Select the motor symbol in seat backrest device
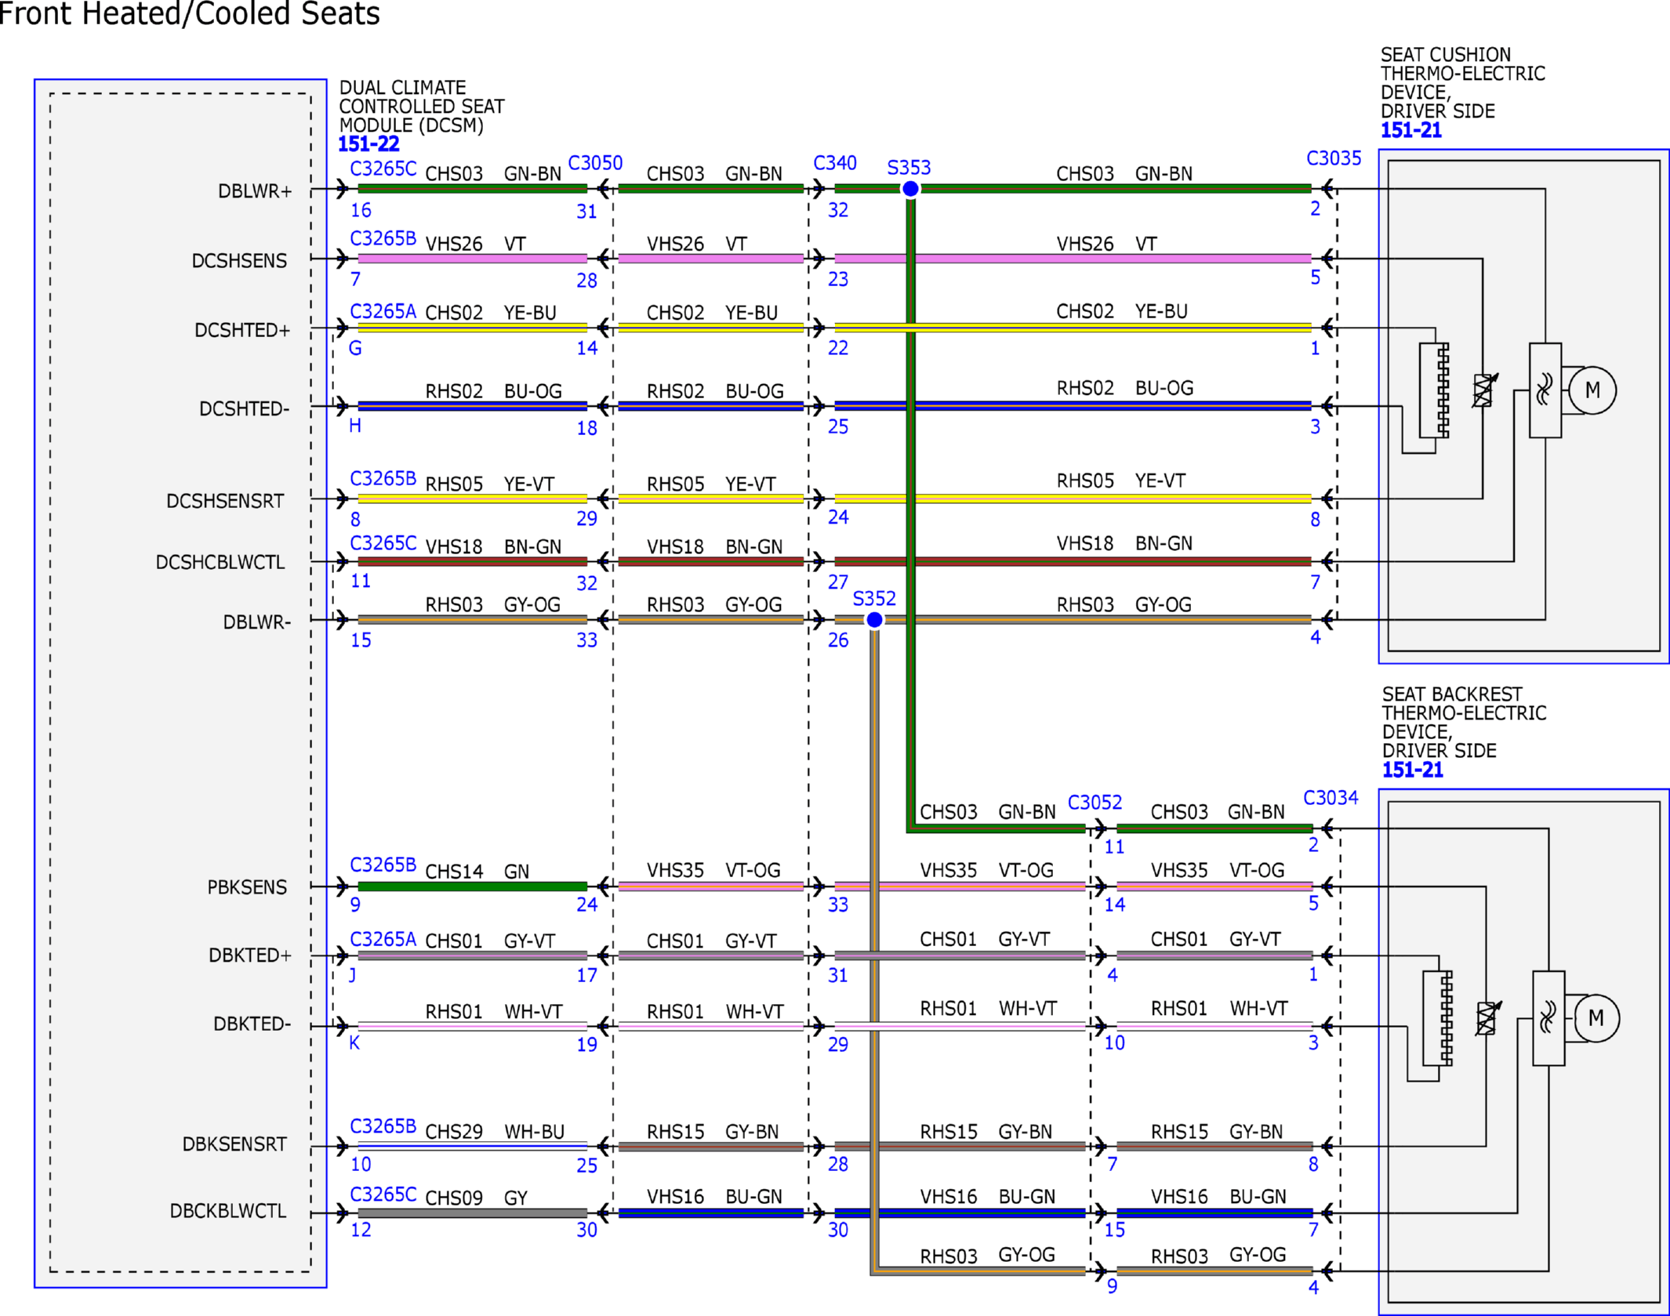 click(x=1596, y=1018)
